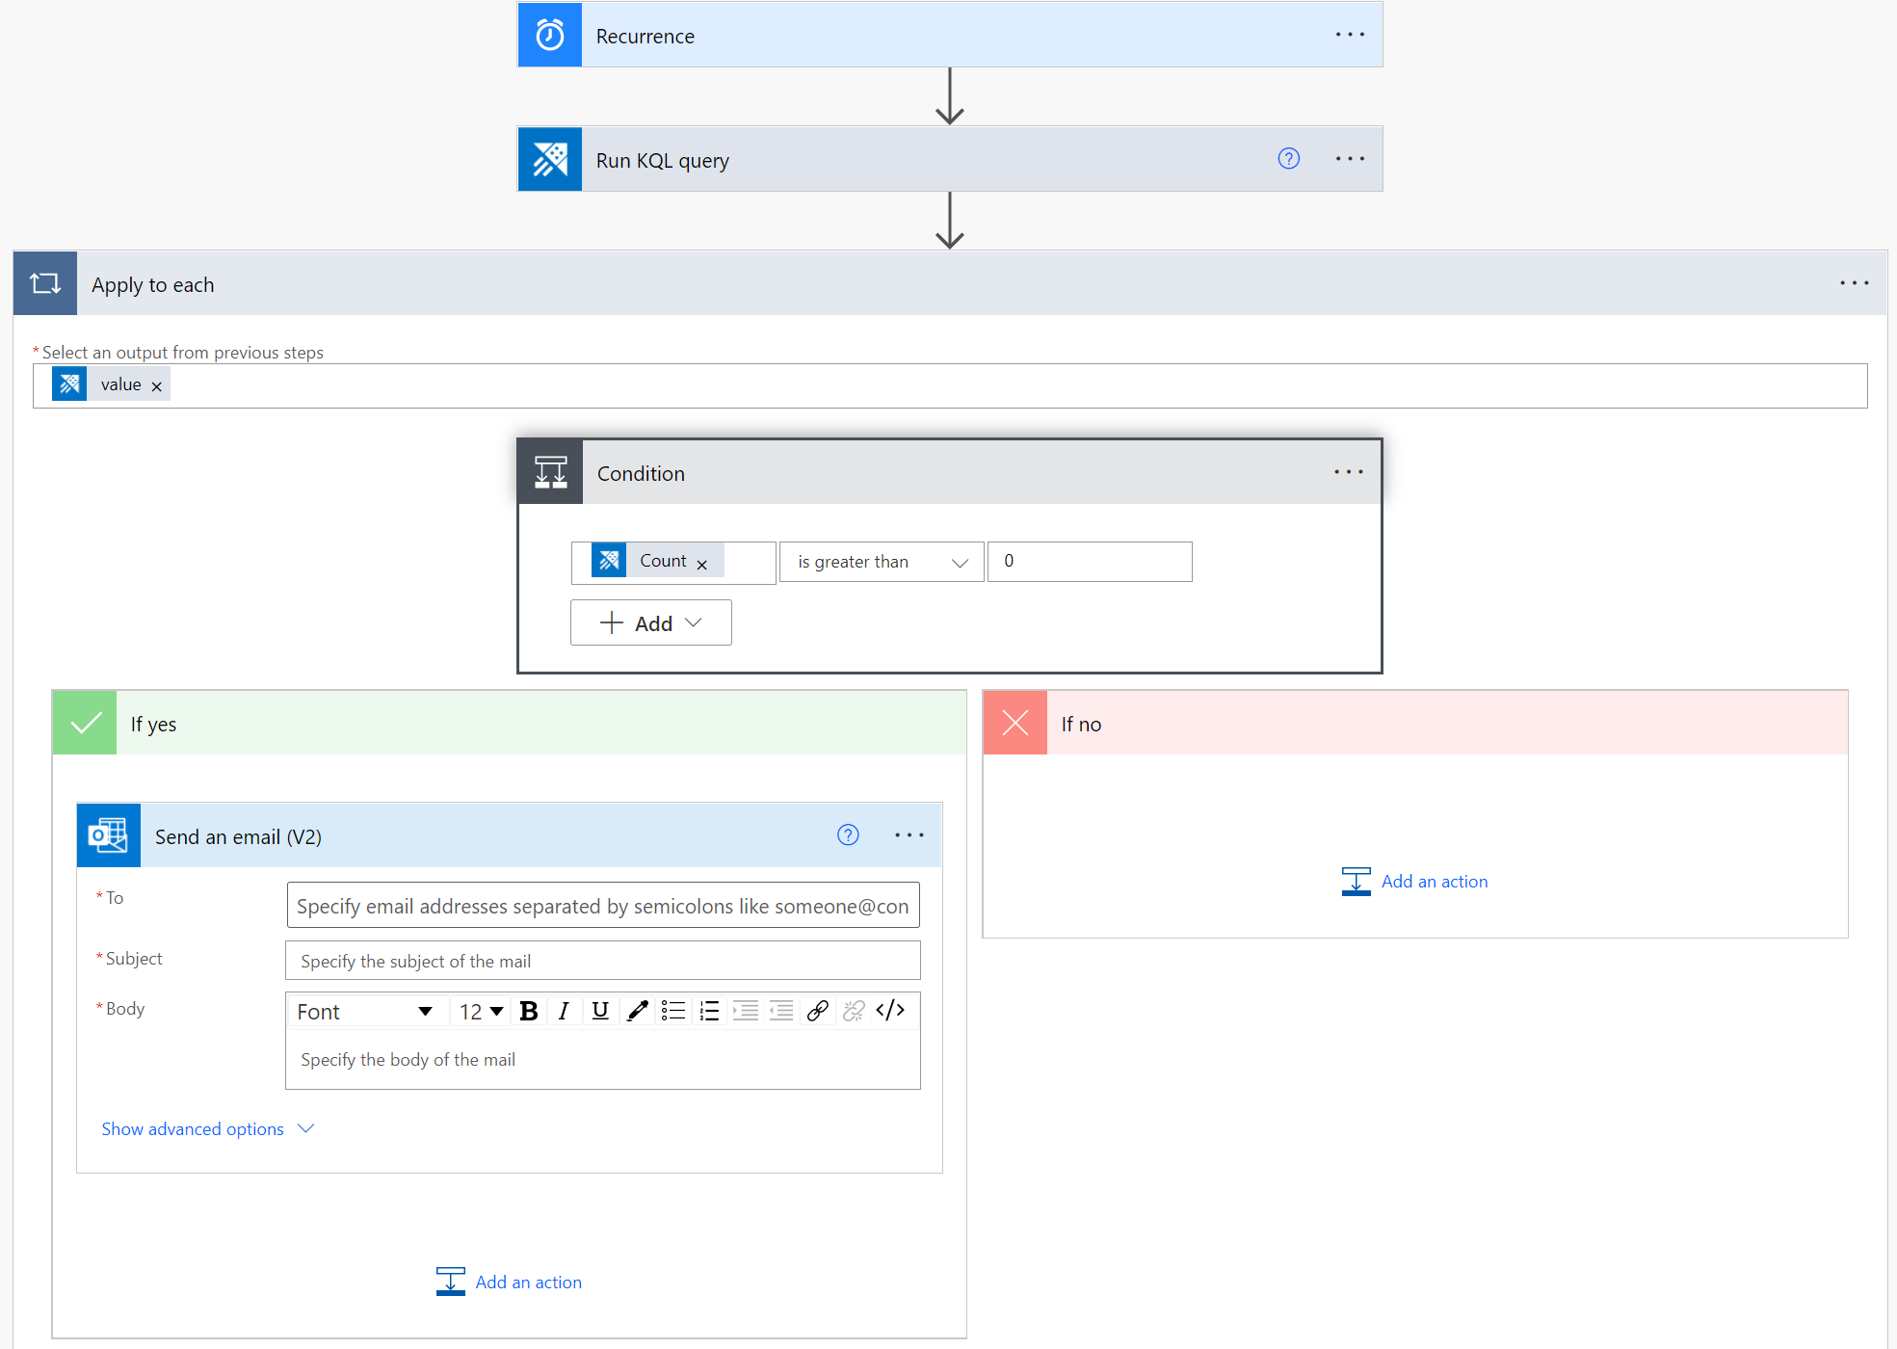Open Recurrence step options menu
This screenshot has height=1349, width=1897.
point(1350,35)
